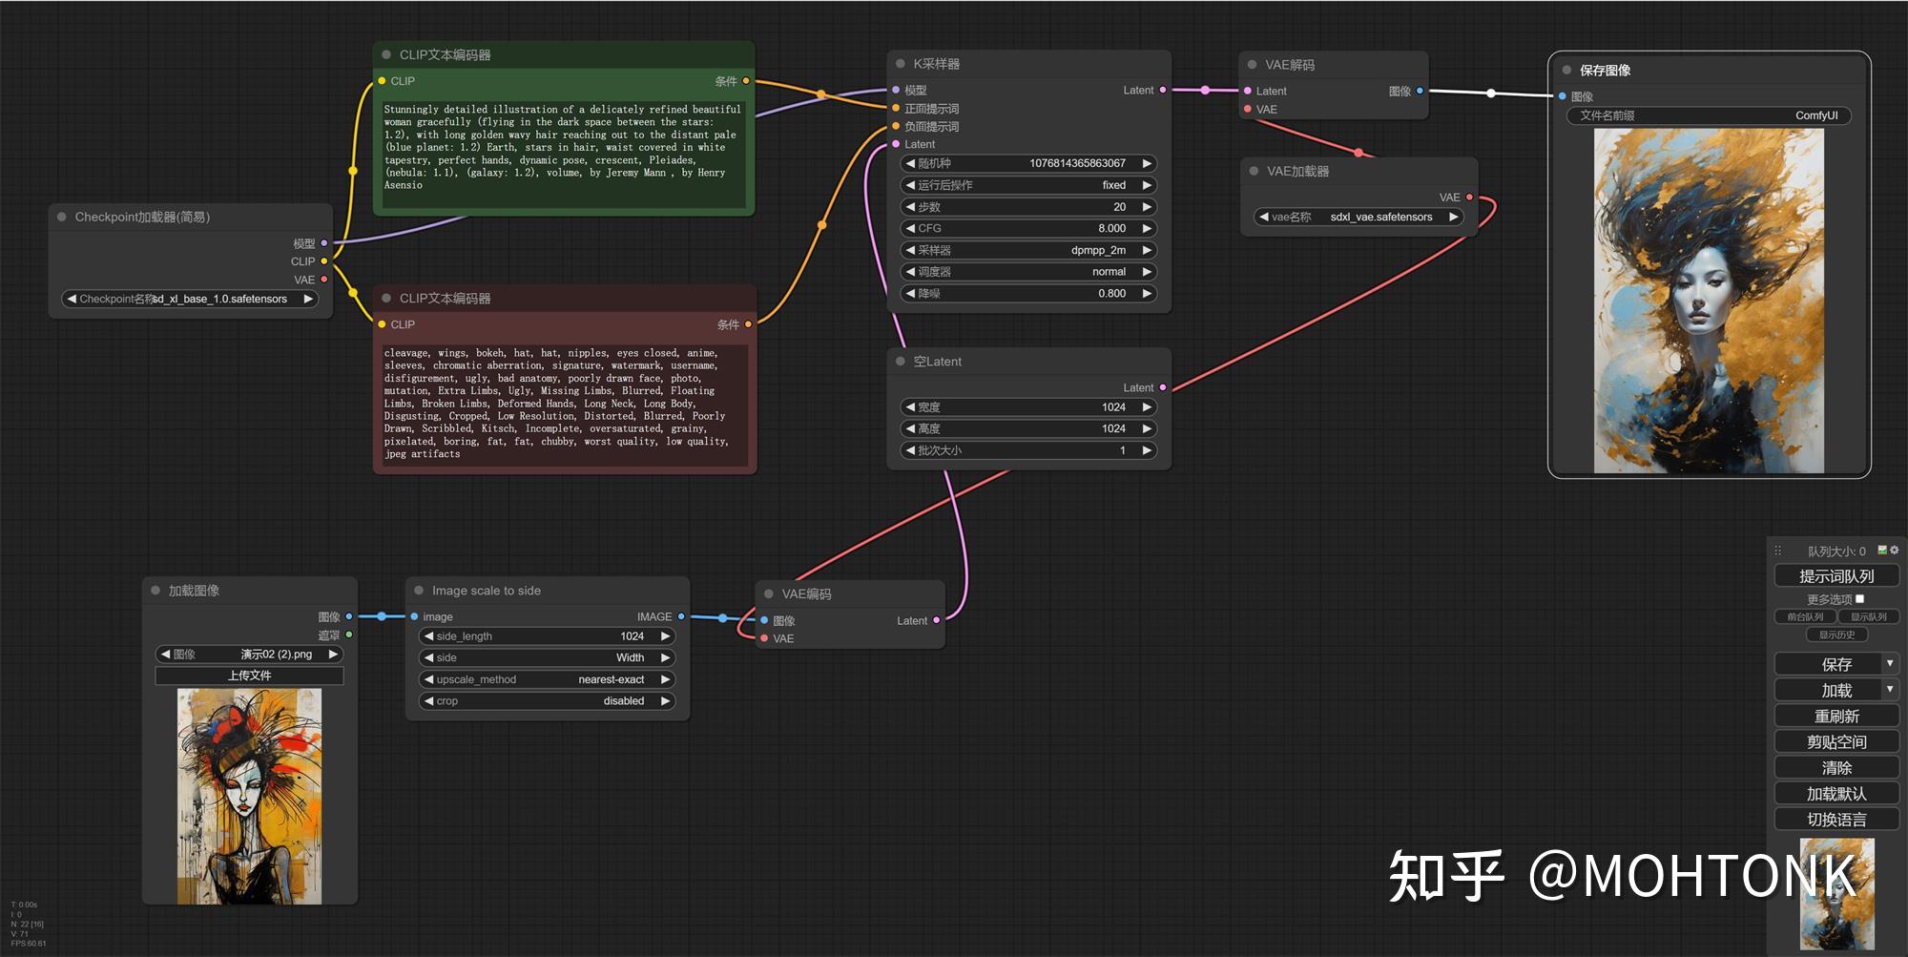Enable the 更多选项 checkbox
This screenshot has width=1908, height=957.
[x=1859, y=598]
